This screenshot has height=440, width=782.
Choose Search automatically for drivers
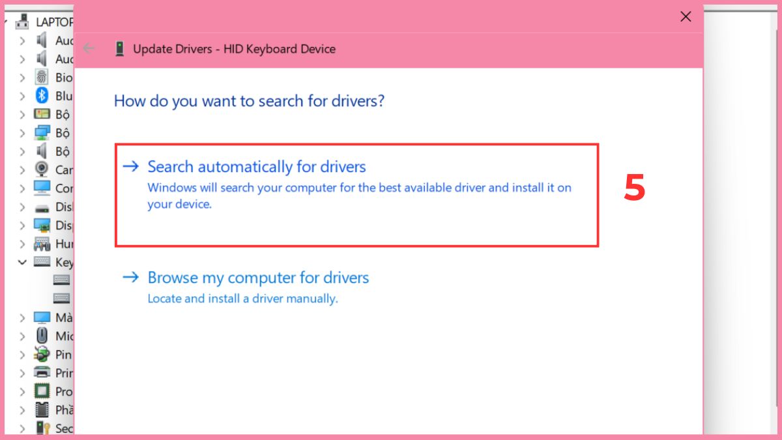coord(256,166)
